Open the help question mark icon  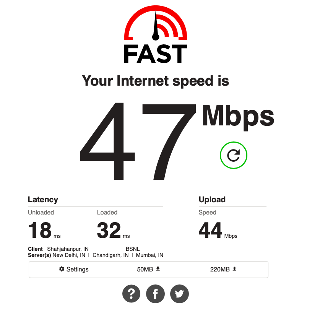click(x=131, y=294)
